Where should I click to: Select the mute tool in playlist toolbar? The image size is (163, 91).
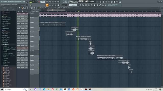coord(27,8)
